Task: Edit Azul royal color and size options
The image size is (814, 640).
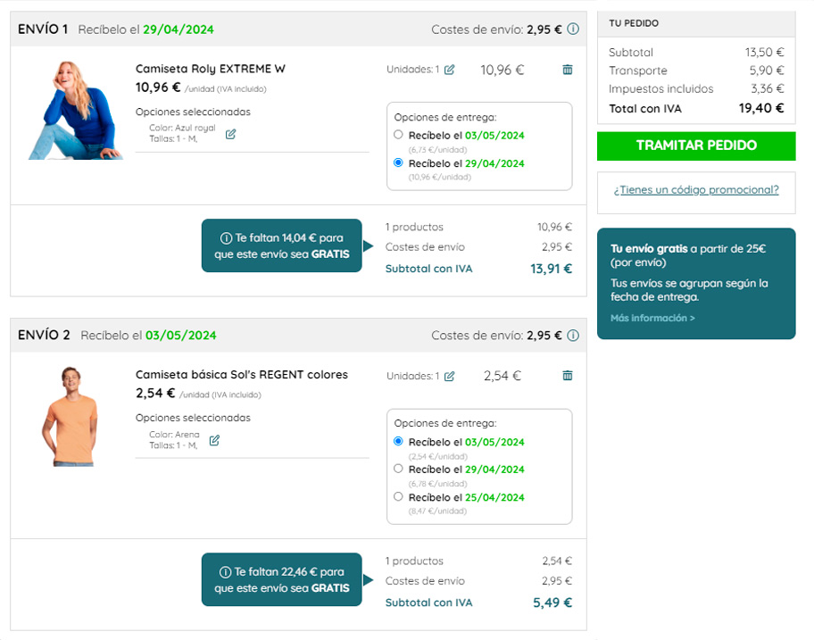Action: coord(230,134)
